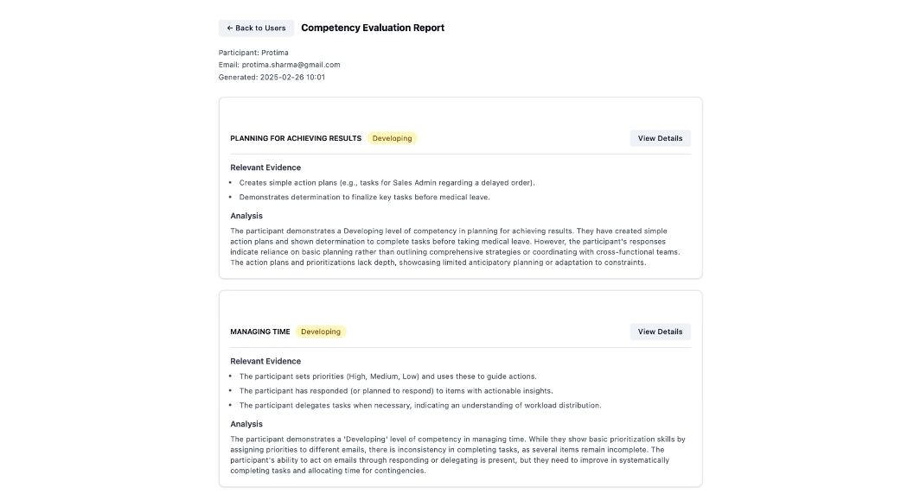Screen dimensions: 914x500
Task: Click the Analysis heading in the Planning card
Action: point(246,216)
